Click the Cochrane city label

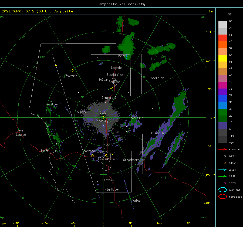[88, 151]
